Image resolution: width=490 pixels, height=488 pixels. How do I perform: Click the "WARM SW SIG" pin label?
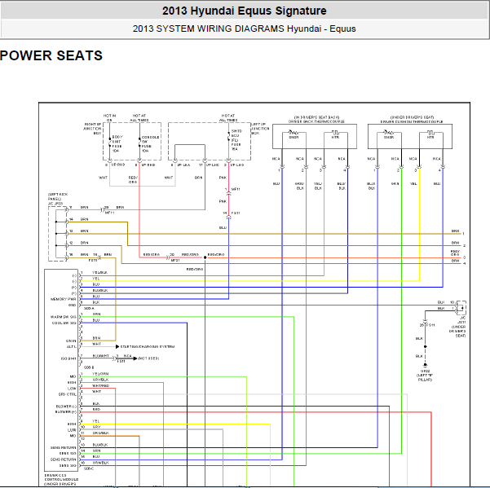coord(64,317)
